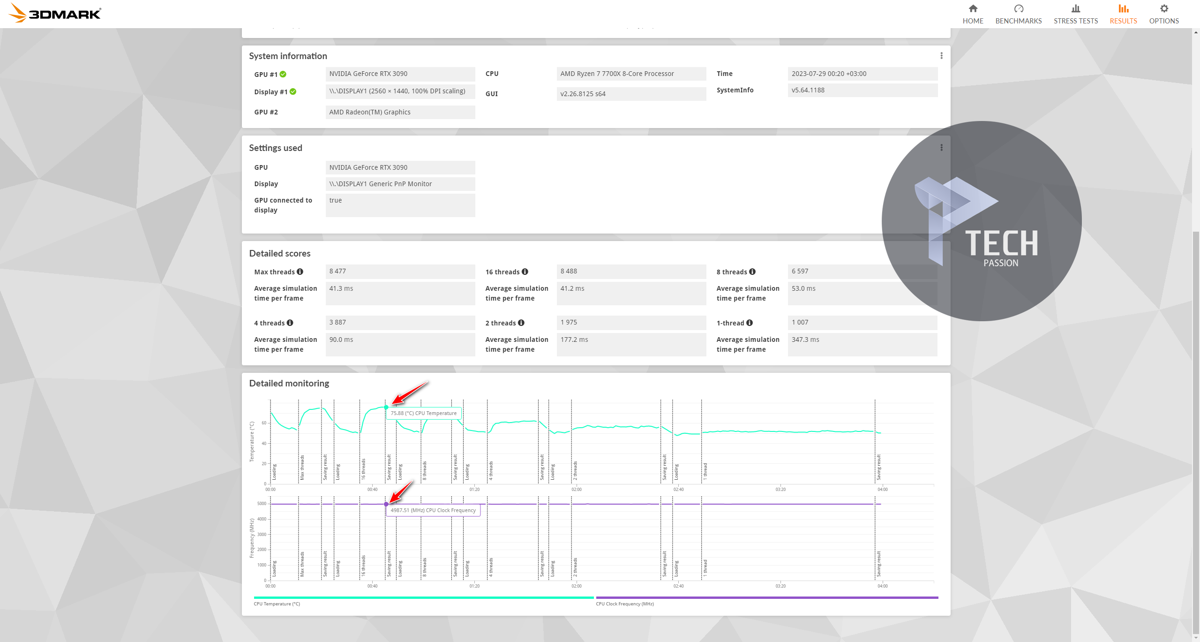Screen dimensions: 1200x642
Task: Click the 3DMark logo icon
Action: (x=18, y=13)
